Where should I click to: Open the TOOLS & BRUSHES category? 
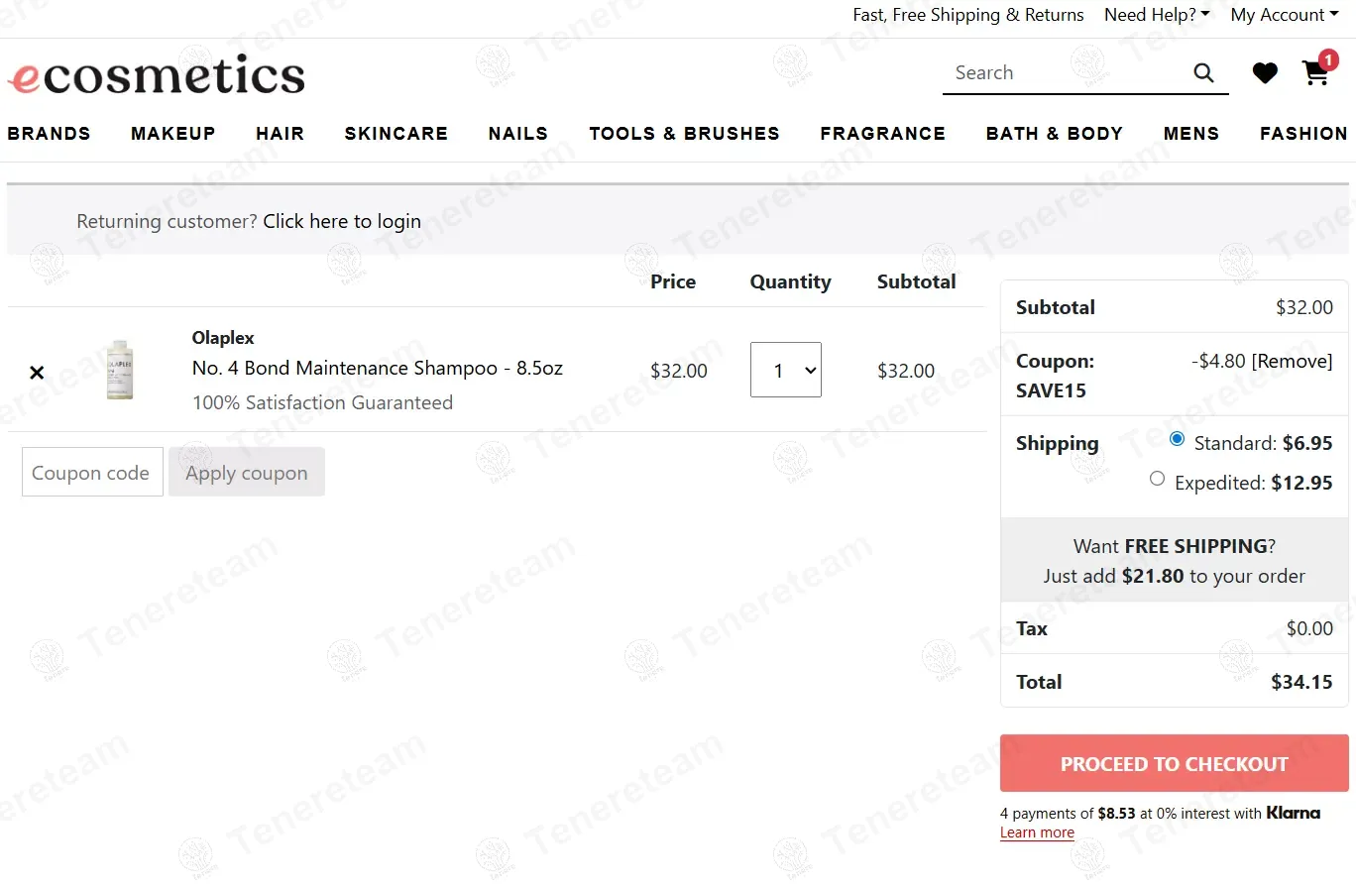click(685, 133)
